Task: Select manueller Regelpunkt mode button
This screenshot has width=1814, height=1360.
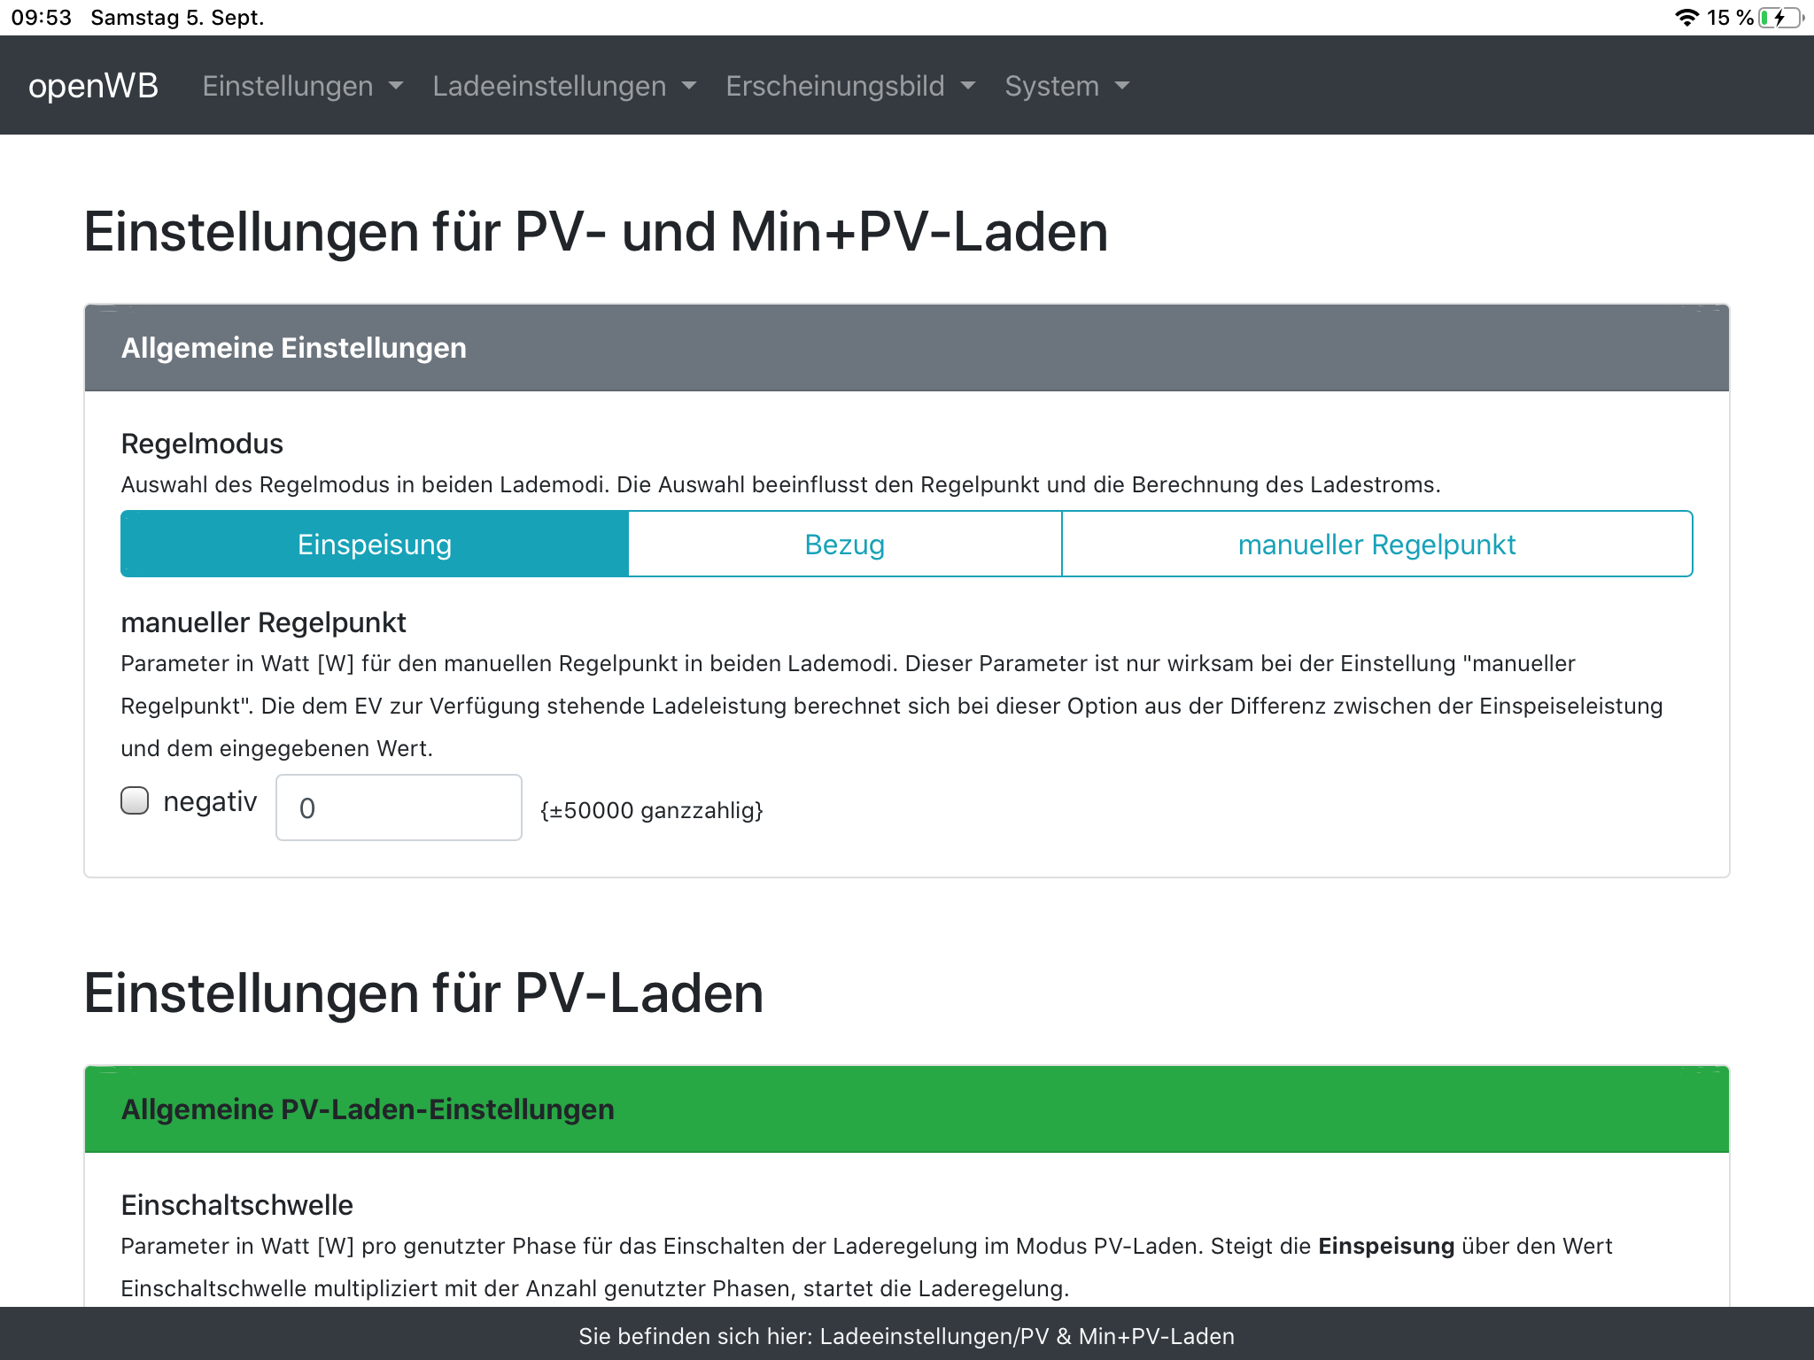Action: [x=1376, y=544]
